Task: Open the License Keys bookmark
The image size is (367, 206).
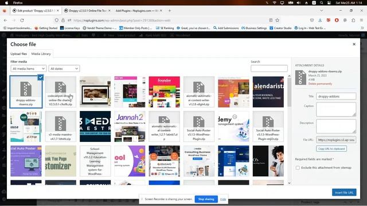Action: pyautogui.click(x=70, y=28)
